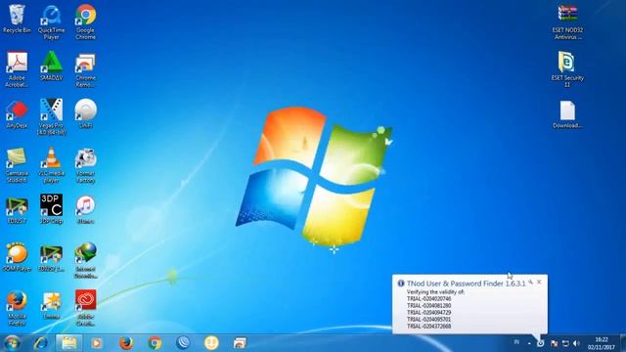Viewport: 626px width, 352px height.
Task: Open the ESET Security 11 desktop icon
Action: [567, 69]
